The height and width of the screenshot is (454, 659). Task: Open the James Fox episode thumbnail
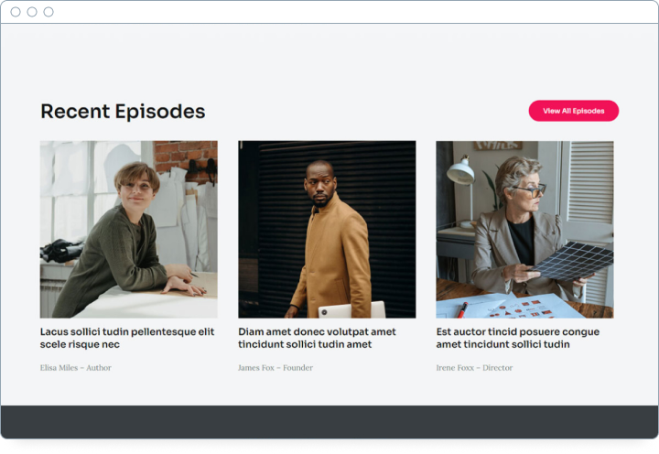point(327,229)
